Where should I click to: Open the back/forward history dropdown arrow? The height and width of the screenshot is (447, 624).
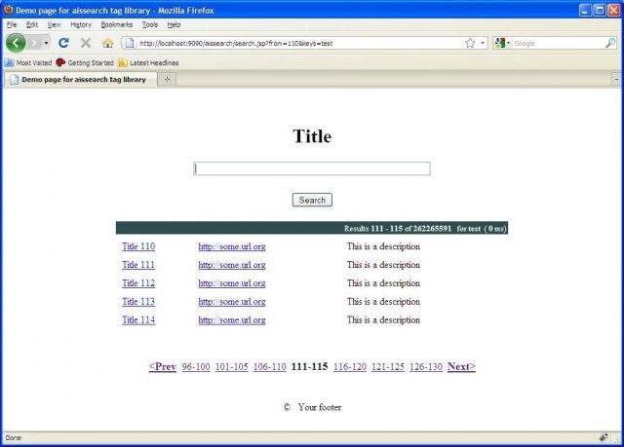tap(46, 43)
